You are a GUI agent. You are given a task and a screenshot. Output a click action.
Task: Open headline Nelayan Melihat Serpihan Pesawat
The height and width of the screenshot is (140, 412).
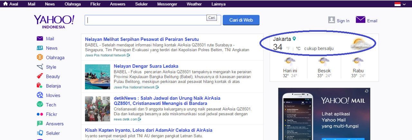[142, 39]
